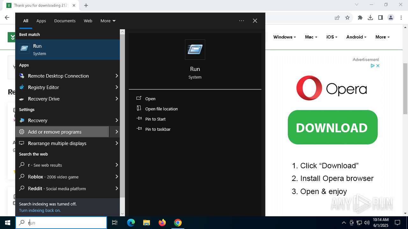Viewport: 408px width, 229px height.
Task: Open Registry Editor result
Action: click(x=65, y=87)
